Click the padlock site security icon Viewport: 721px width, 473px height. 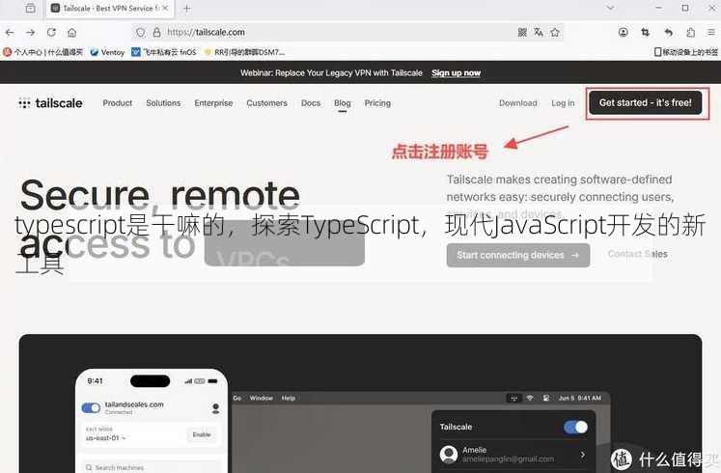pyautogui.click(x=156, y=32)
